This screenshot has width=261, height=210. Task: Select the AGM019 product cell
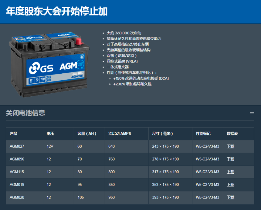click(17, 185)
